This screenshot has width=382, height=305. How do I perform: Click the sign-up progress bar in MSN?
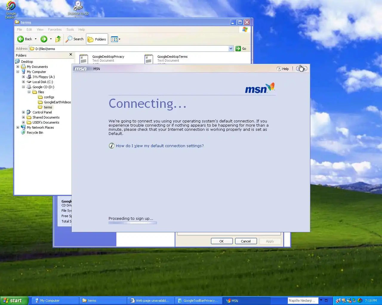[133, 222]
